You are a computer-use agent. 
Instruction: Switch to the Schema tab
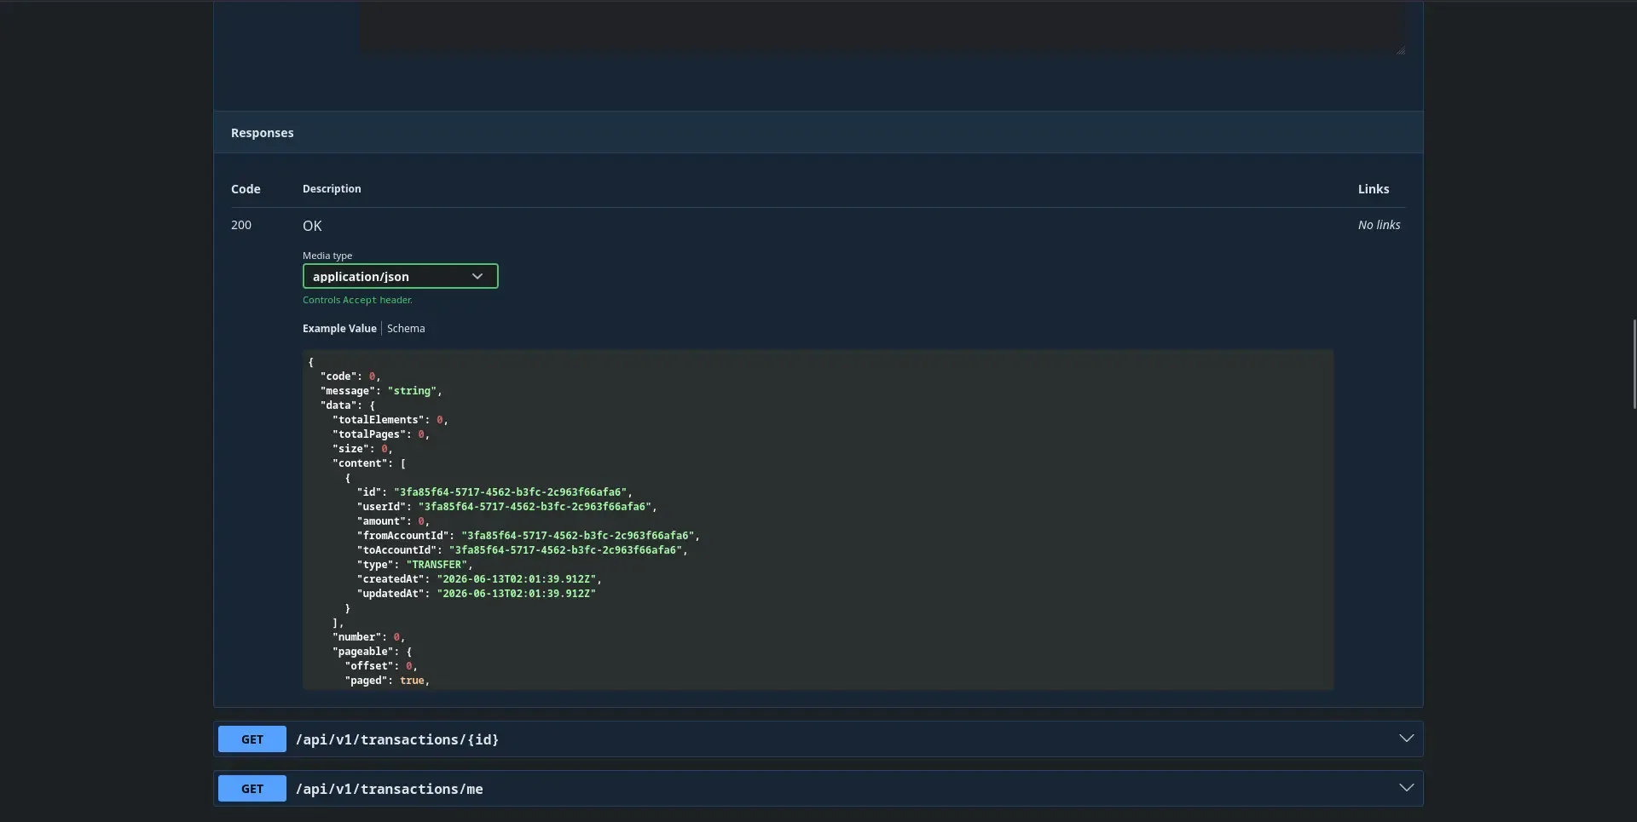pos(406,329)
